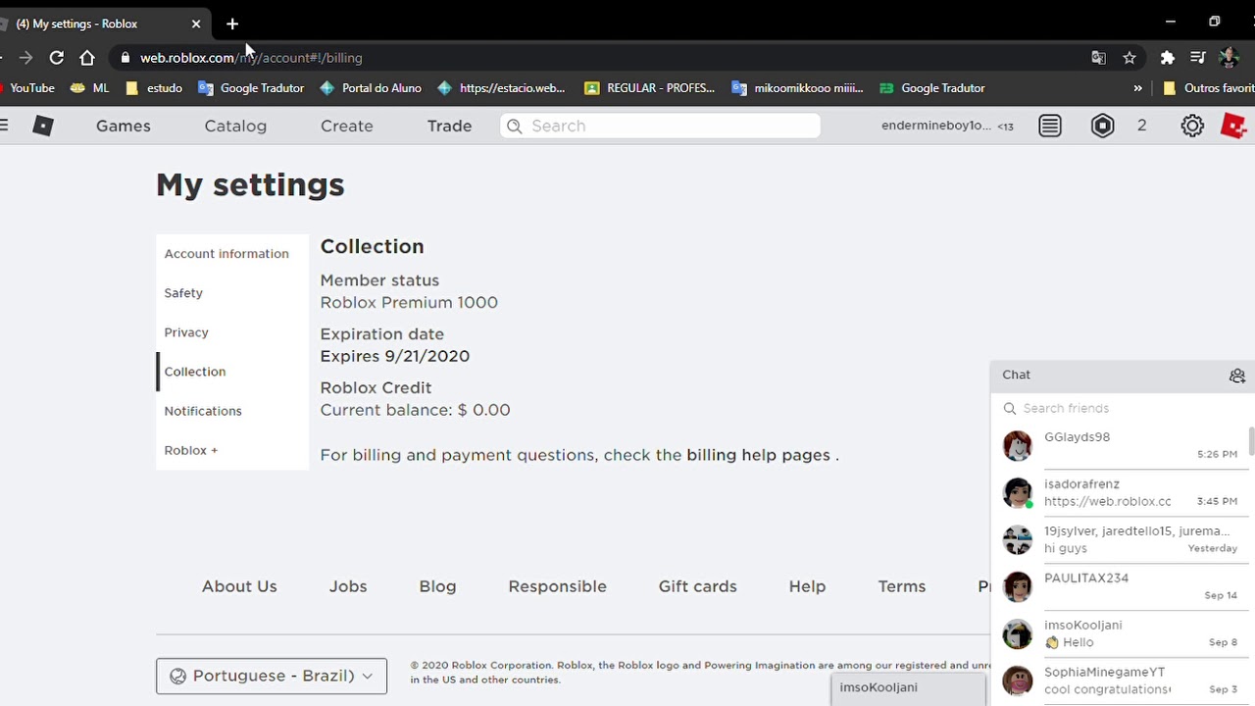Bookmark this page with star icon
The image size is (1255, 706).
(x=1129, y=58)
